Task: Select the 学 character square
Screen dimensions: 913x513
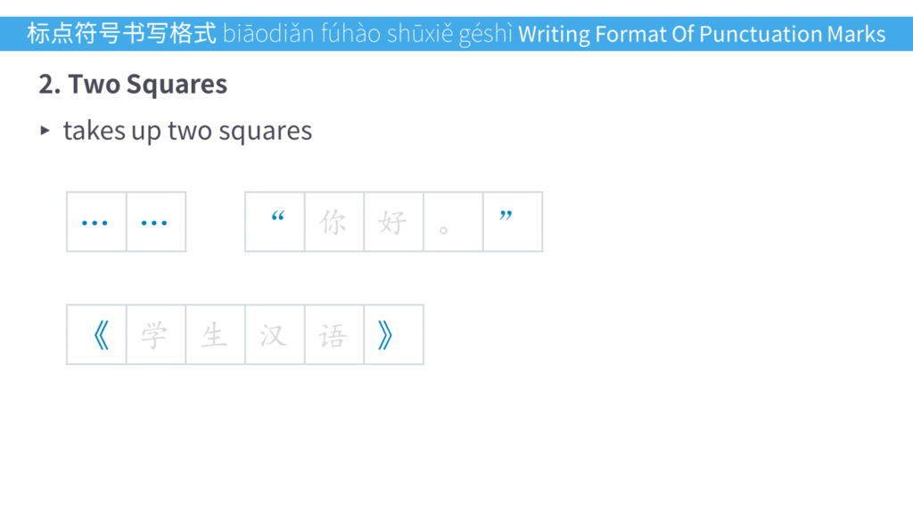Action: [x=156, y=335]
